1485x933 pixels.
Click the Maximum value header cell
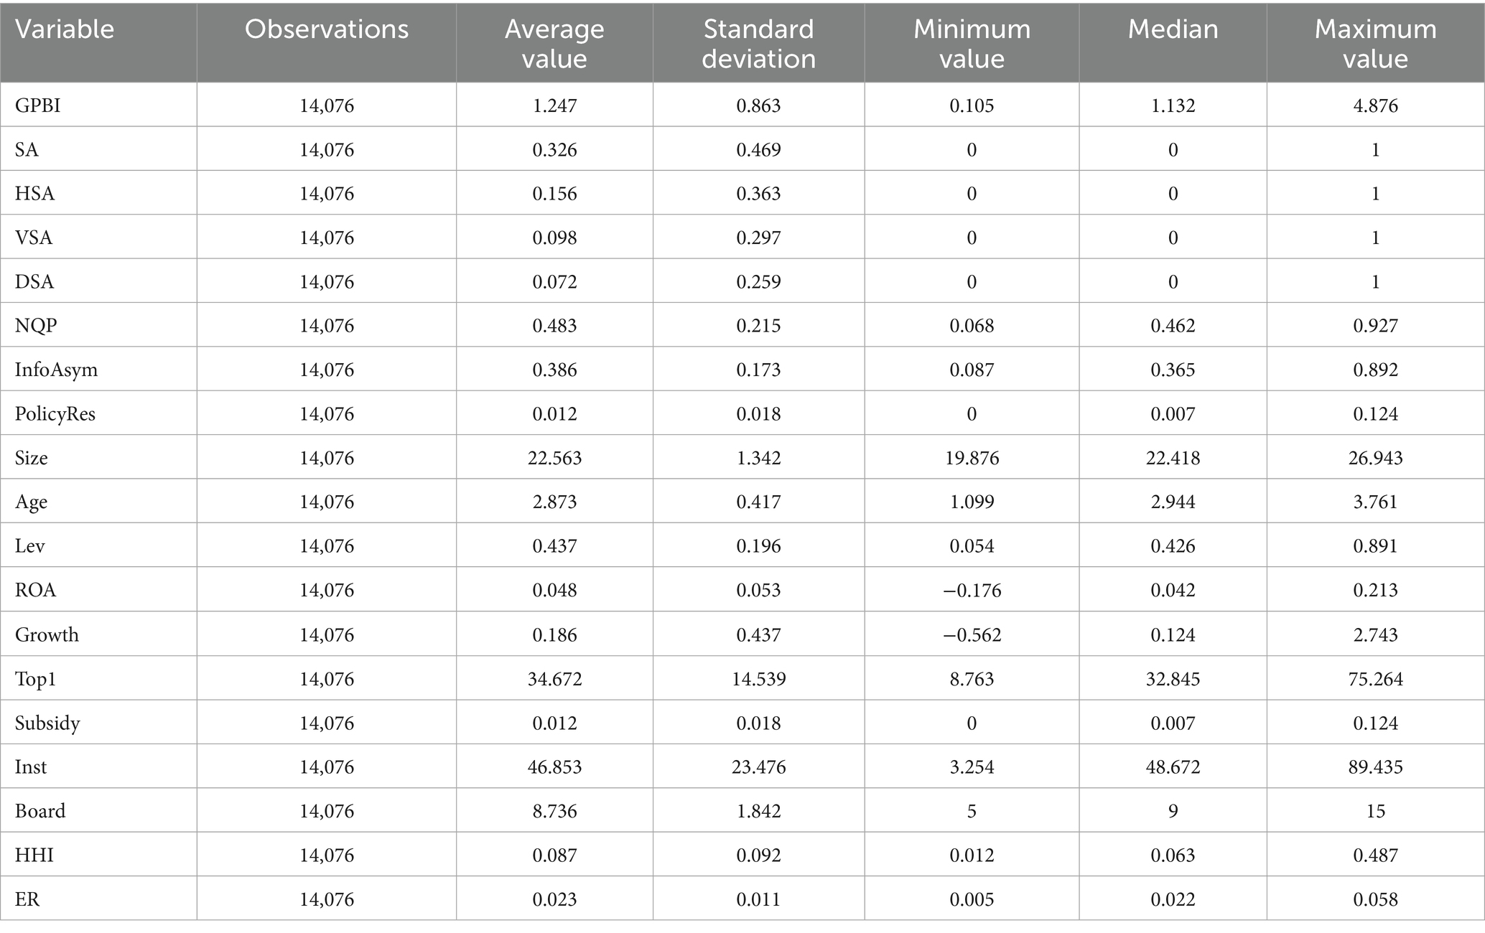[x=1375, y=43]
